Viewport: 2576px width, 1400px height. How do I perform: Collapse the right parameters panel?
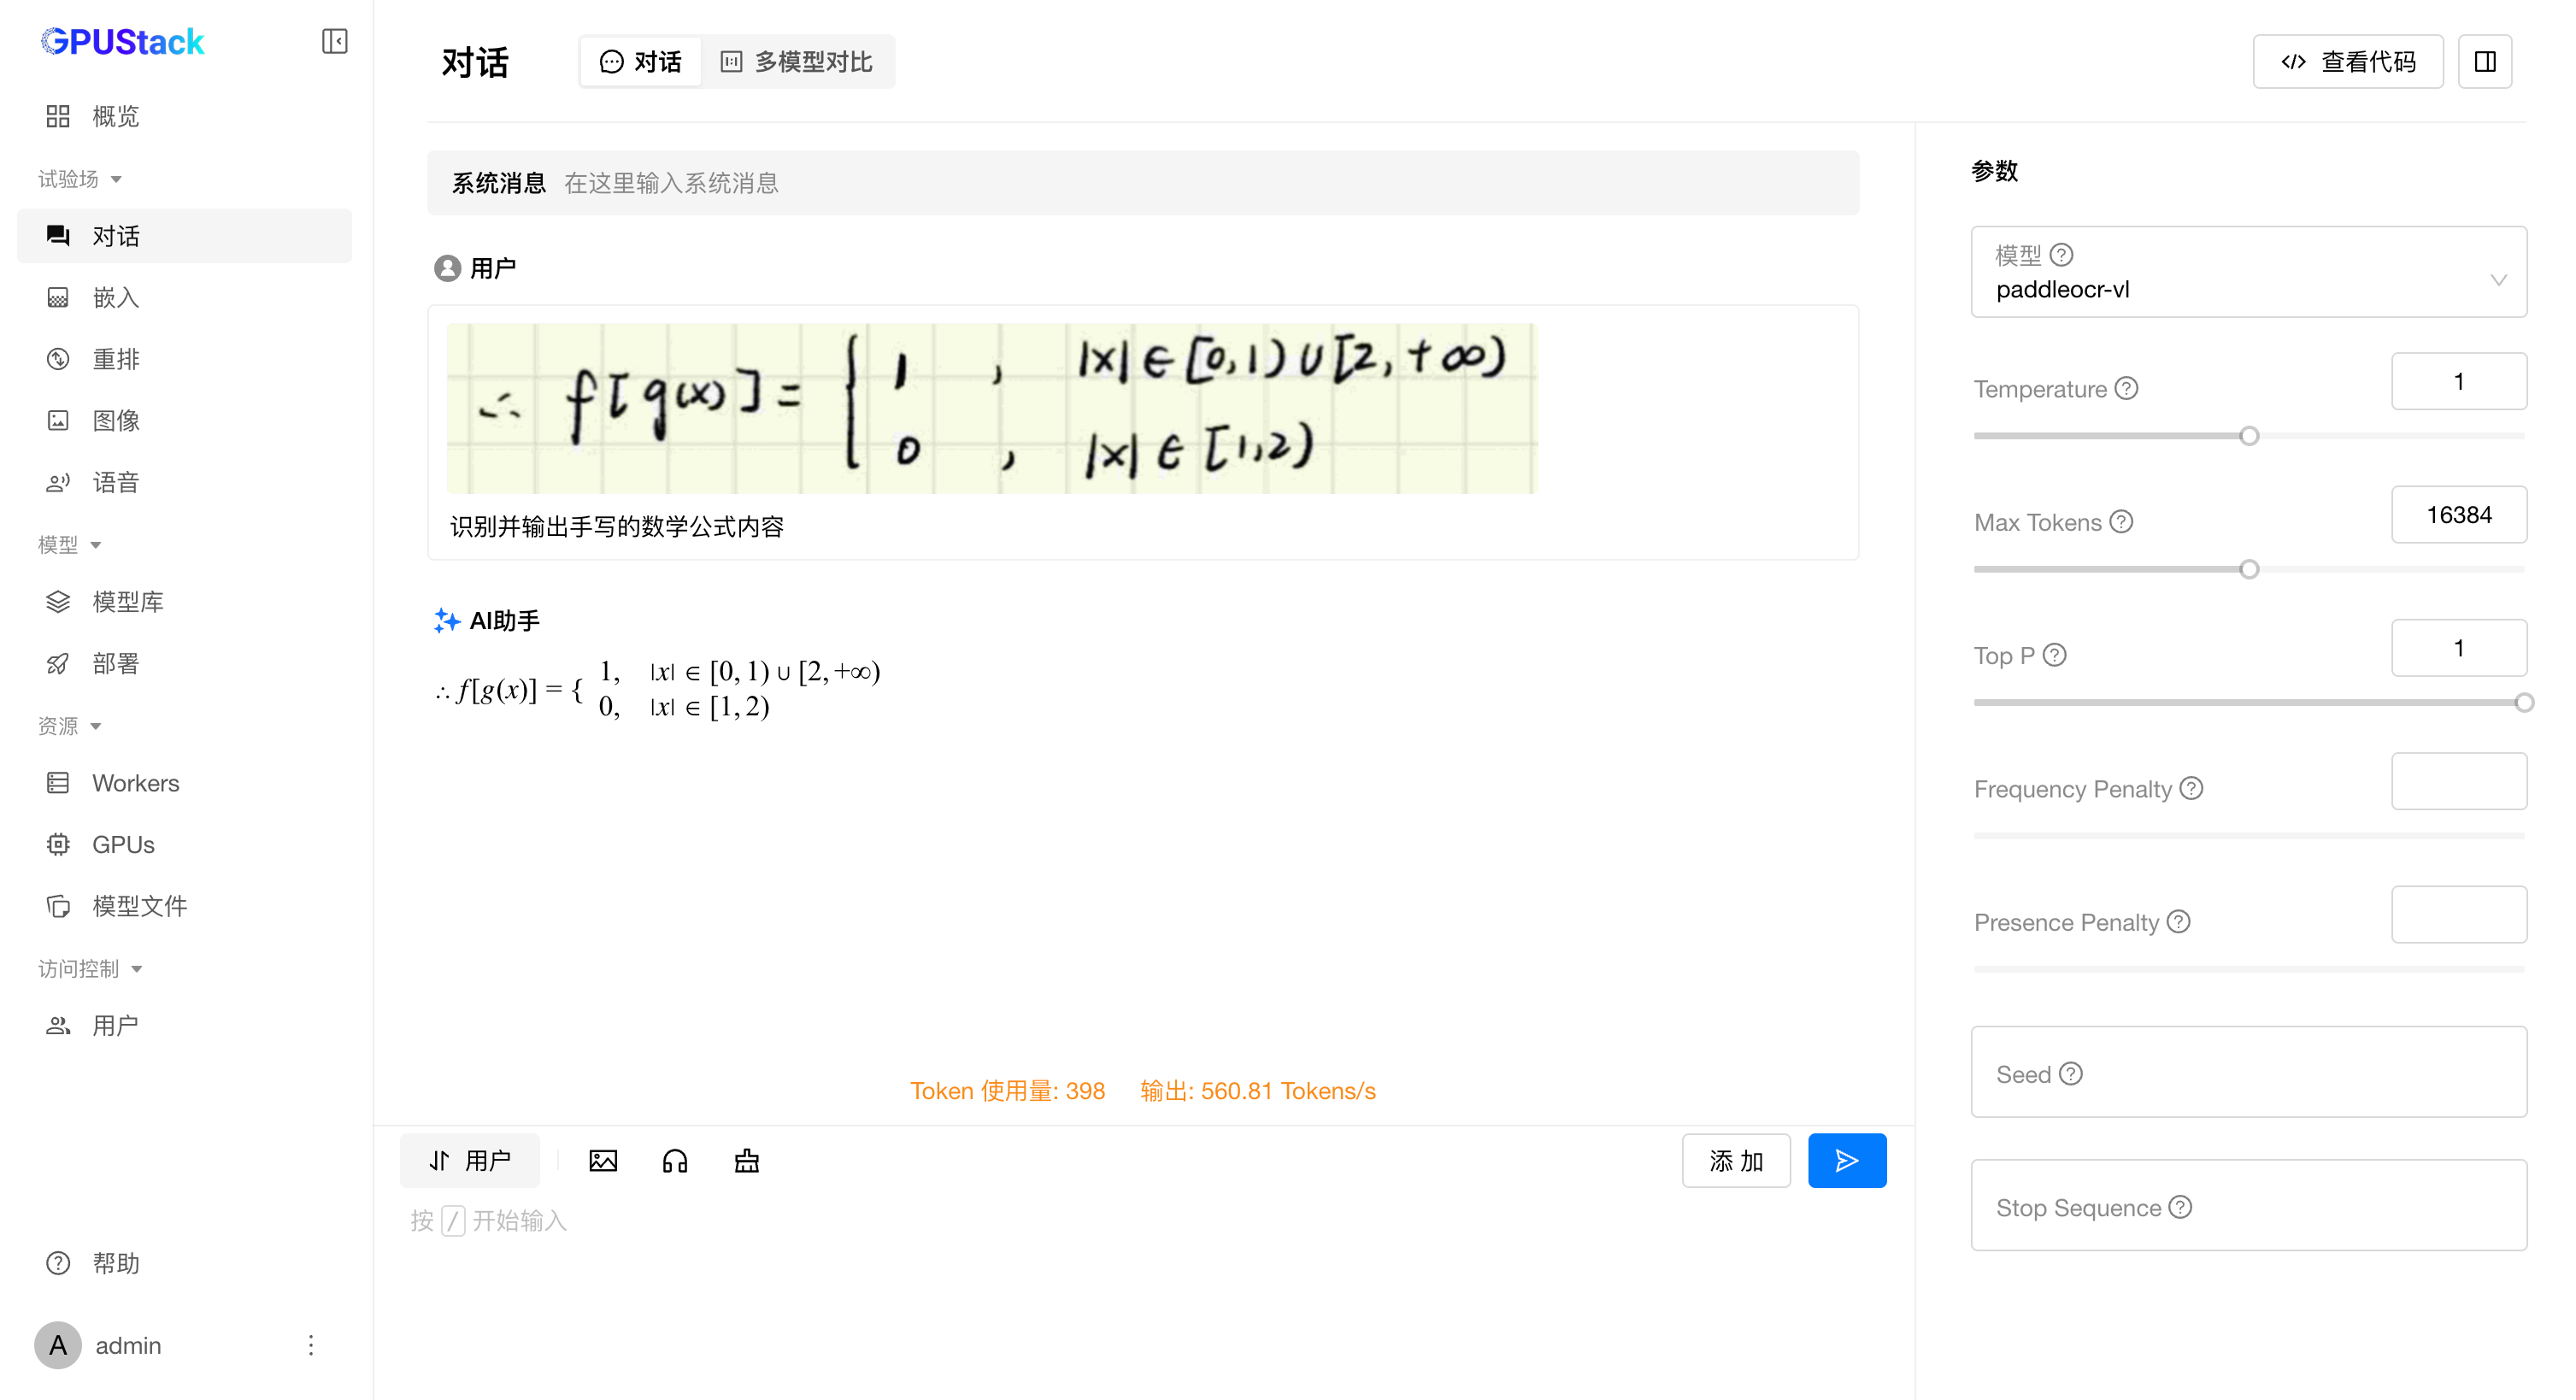click(2486, 61)
